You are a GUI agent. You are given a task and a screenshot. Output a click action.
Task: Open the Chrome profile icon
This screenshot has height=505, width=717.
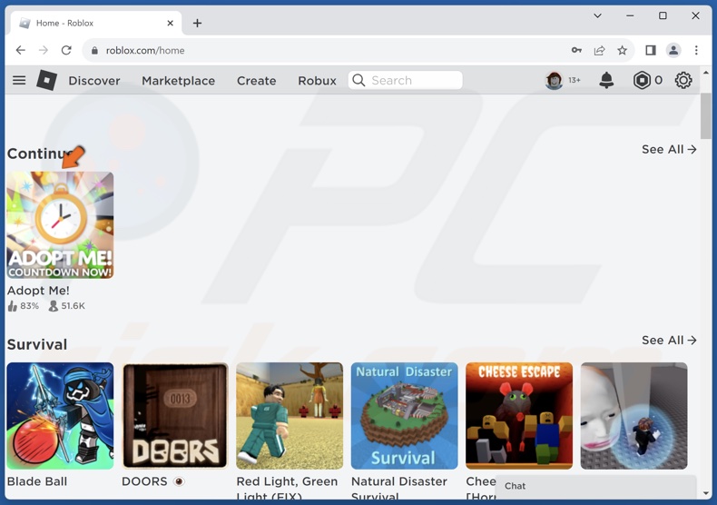(x=673, y=50)
